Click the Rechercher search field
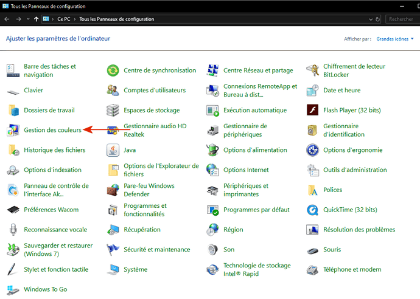 tap(402, 19)
